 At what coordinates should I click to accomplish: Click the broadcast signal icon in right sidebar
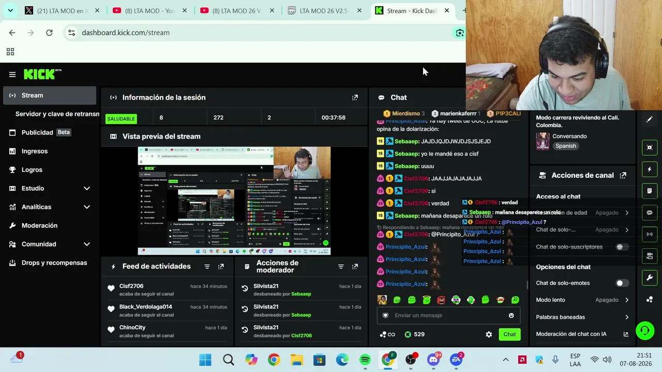650,234
